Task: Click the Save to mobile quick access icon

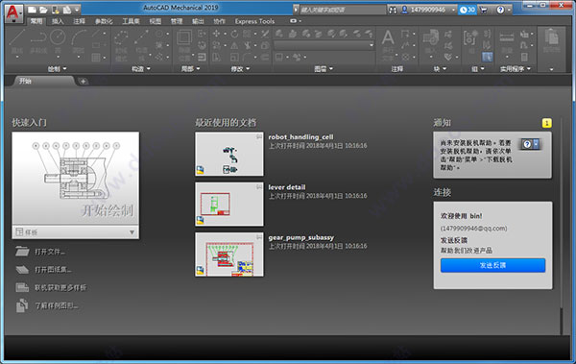Action: (55, 10)
